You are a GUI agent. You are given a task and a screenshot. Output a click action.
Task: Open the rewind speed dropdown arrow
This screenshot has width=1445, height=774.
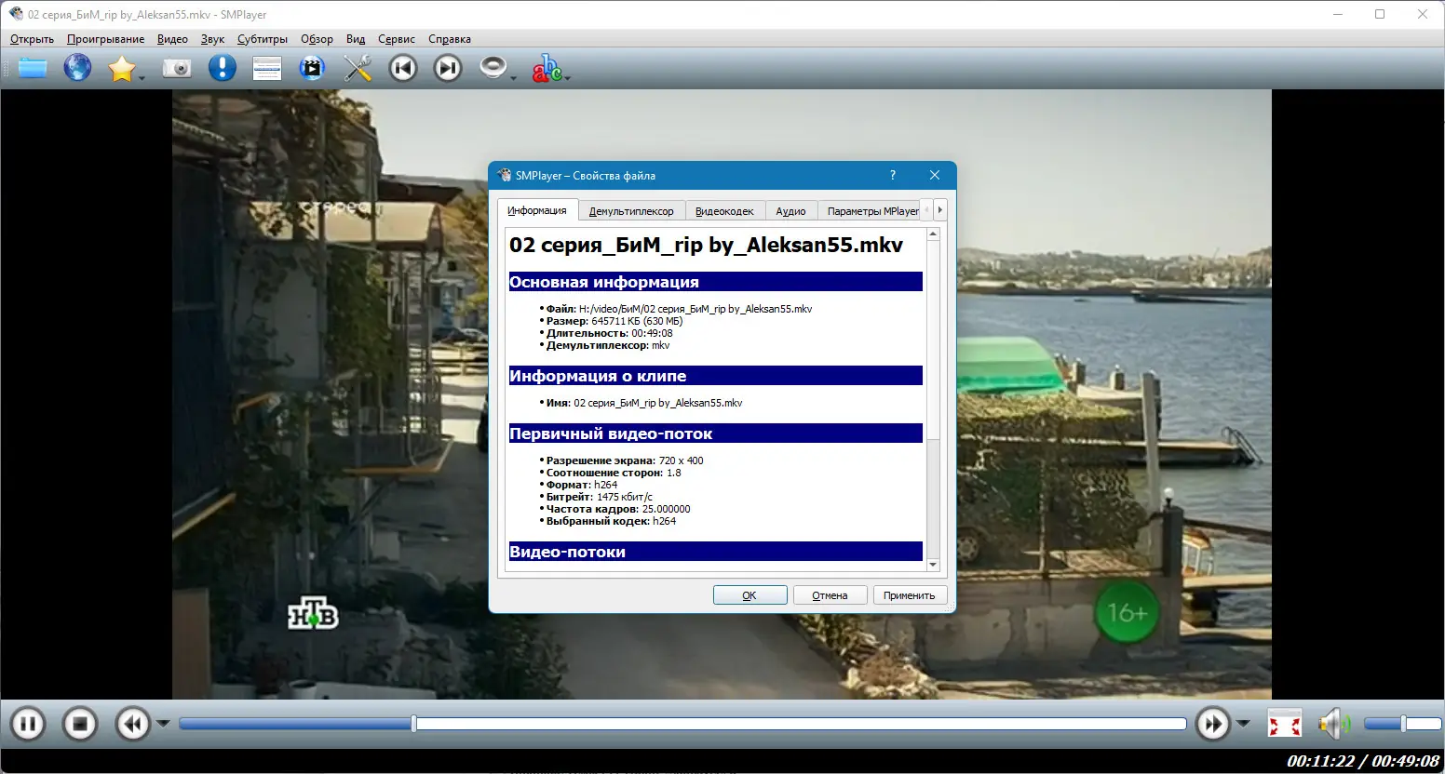coord(164,723)
